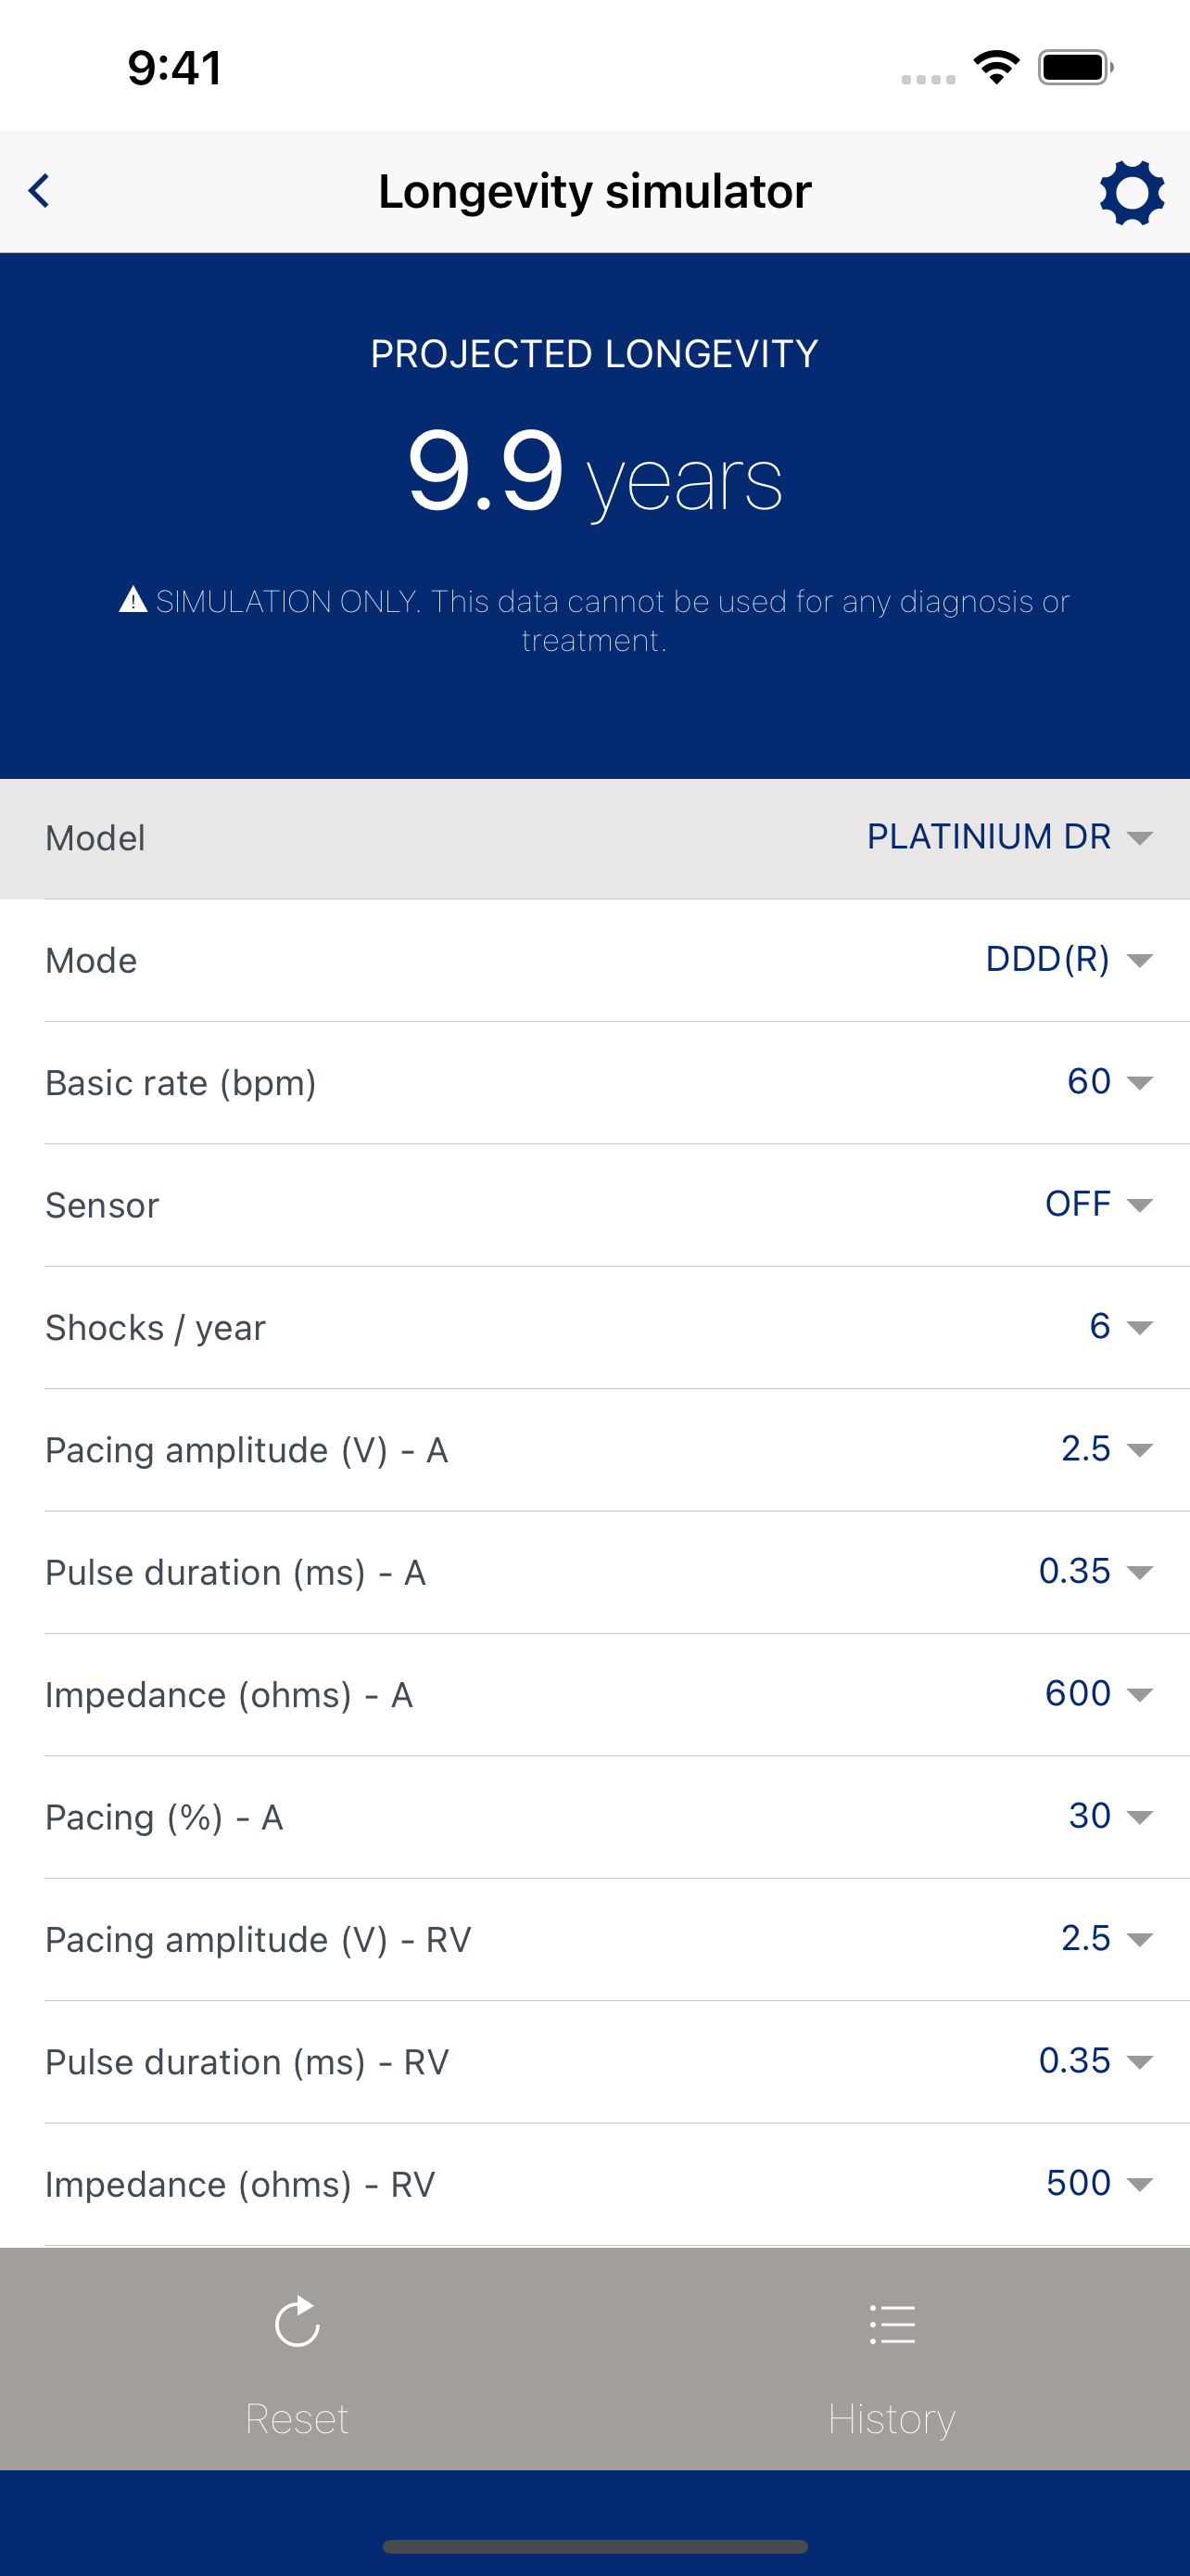This screenshot has width=1190, height=2576.
Task: Tap the circular Reset arrow icon
Action: click(297, 2321)
